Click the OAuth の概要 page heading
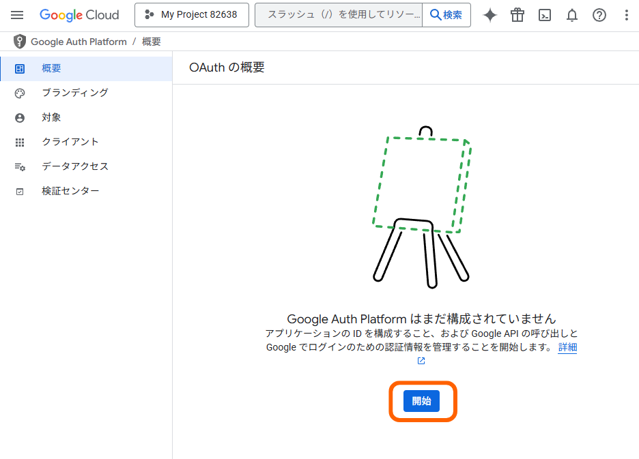 227,68
